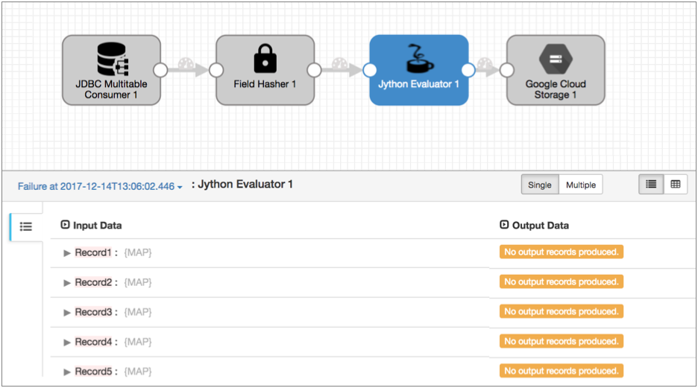Click the Google Cloud Storage hexagon icon
698x388 pixels.
[x=555, y=59]
